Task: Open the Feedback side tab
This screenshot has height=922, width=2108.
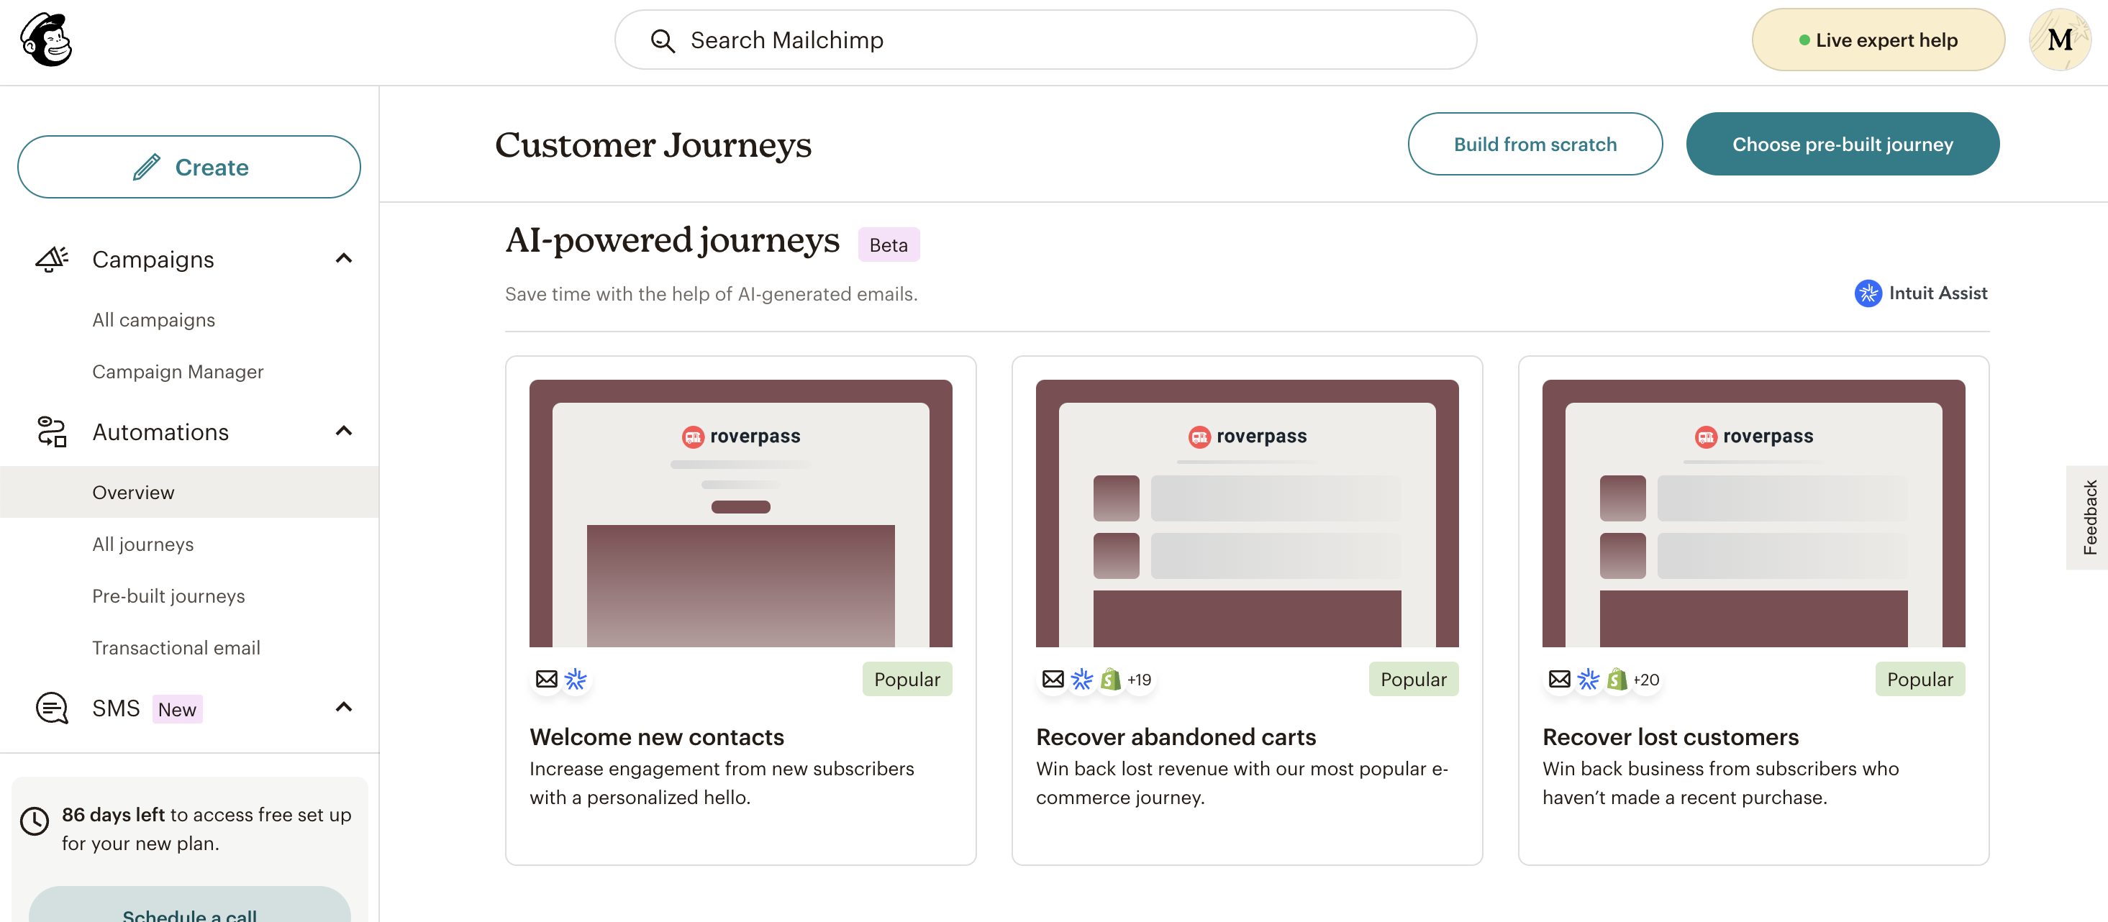Action: [x=2088, y=518]
